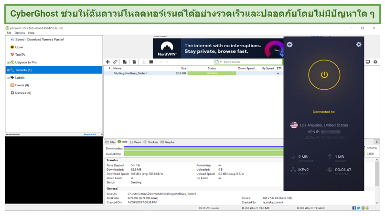Switch to the Files tab

click(110, 142)
